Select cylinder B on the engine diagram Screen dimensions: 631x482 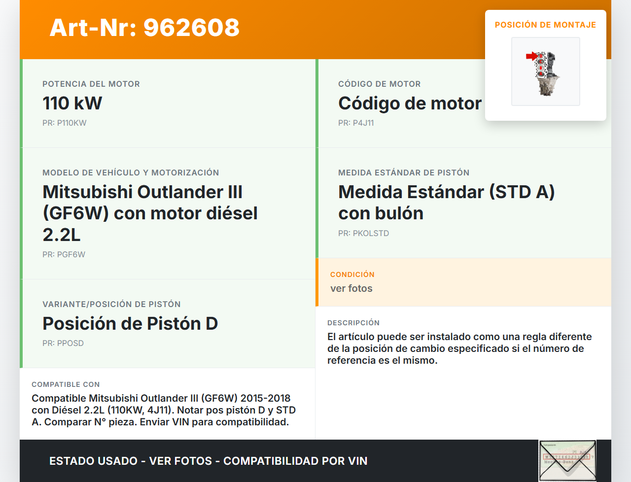coord(541,68)
